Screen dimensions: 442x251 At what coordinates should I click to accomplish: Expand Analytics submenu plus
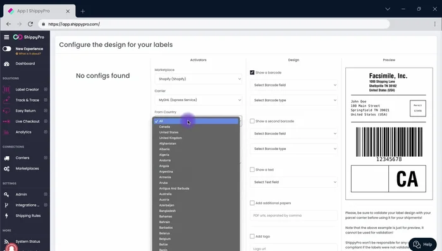(46, 132)
